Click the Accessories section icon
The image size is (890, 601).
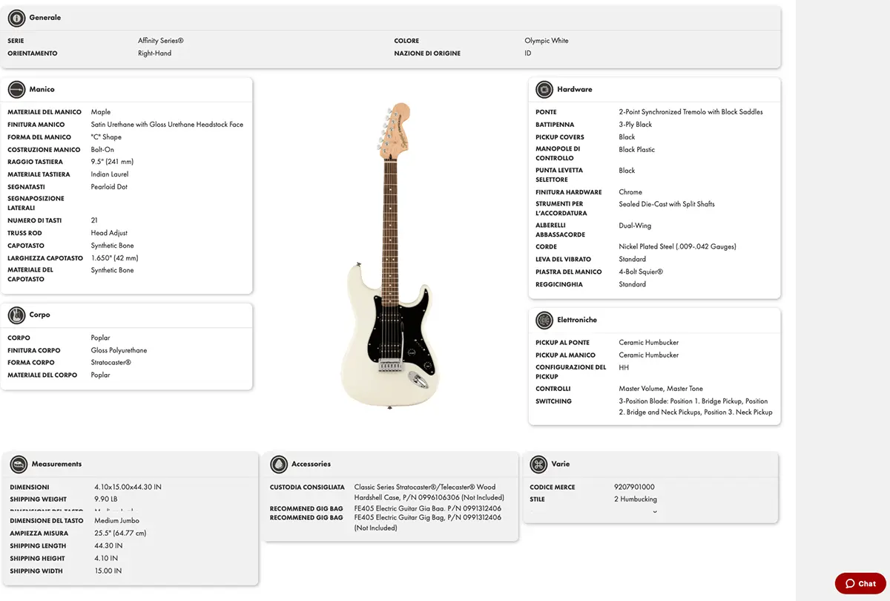click(279, 464)
